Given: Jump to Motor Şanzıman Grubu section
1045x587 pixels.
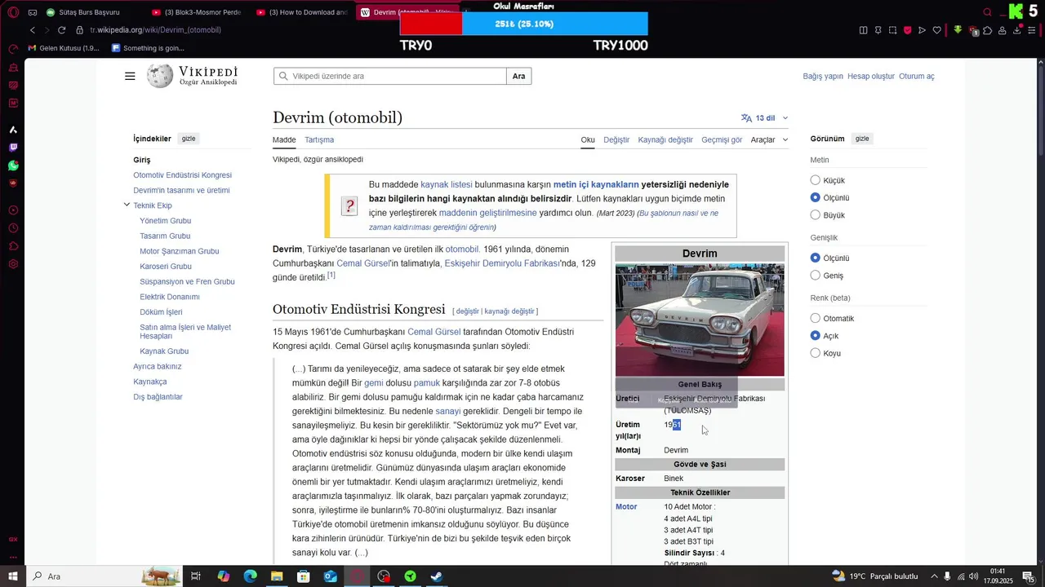Looking at the screenshot, I should coord(180,251).
